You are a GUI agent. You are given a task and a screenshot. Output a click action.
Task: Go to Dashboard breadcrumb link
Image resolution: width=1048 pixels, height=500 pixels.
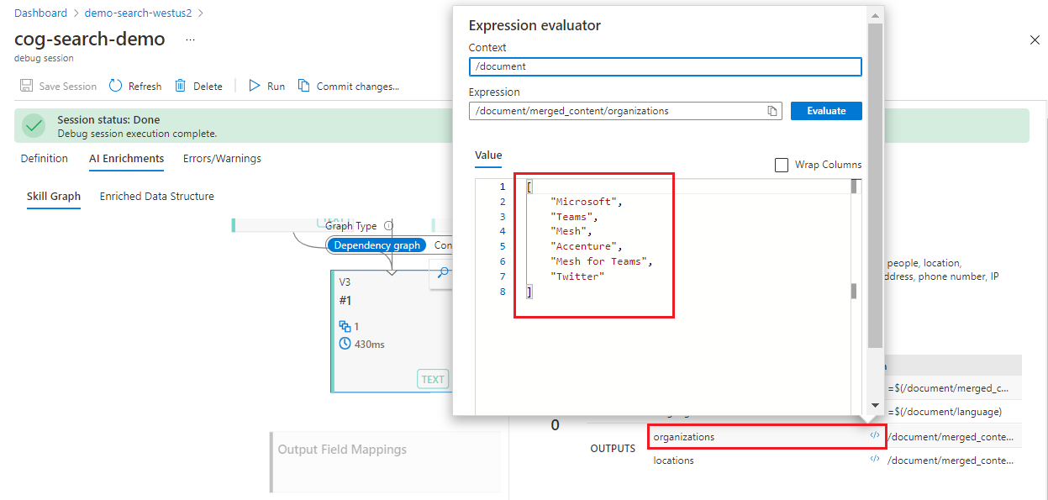coord(40,13)
